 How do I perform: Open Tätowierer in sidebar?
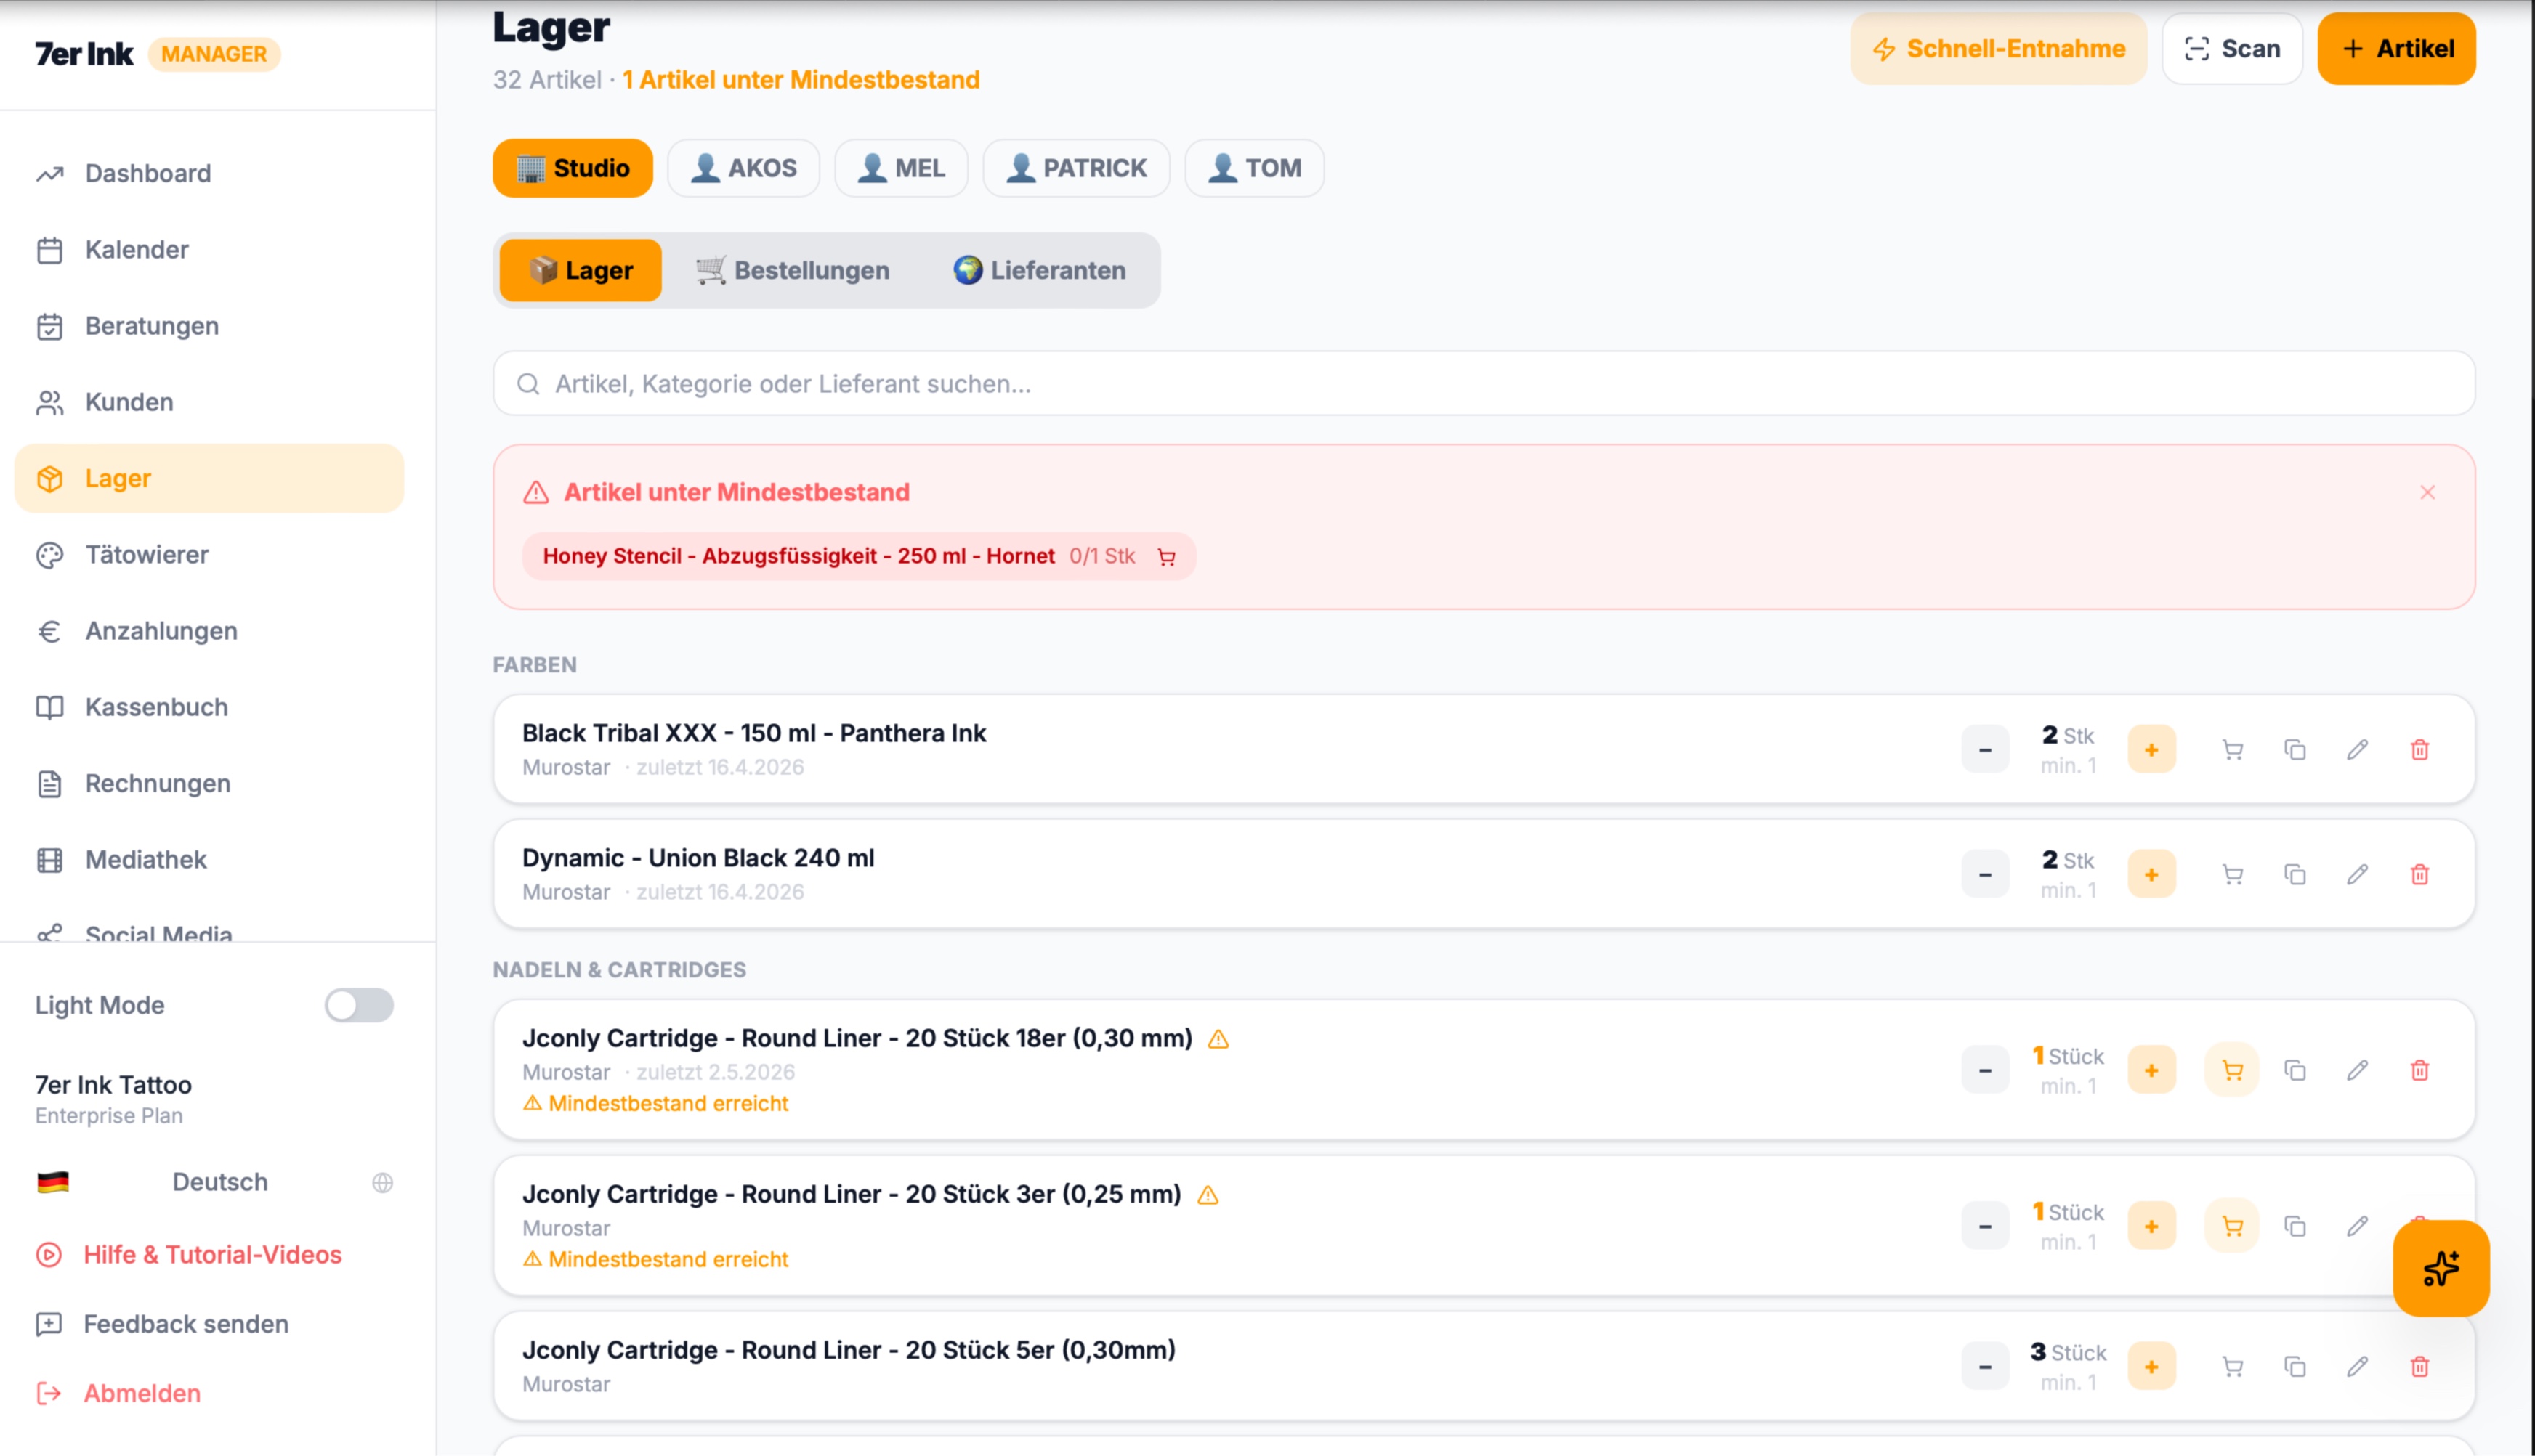209,555
